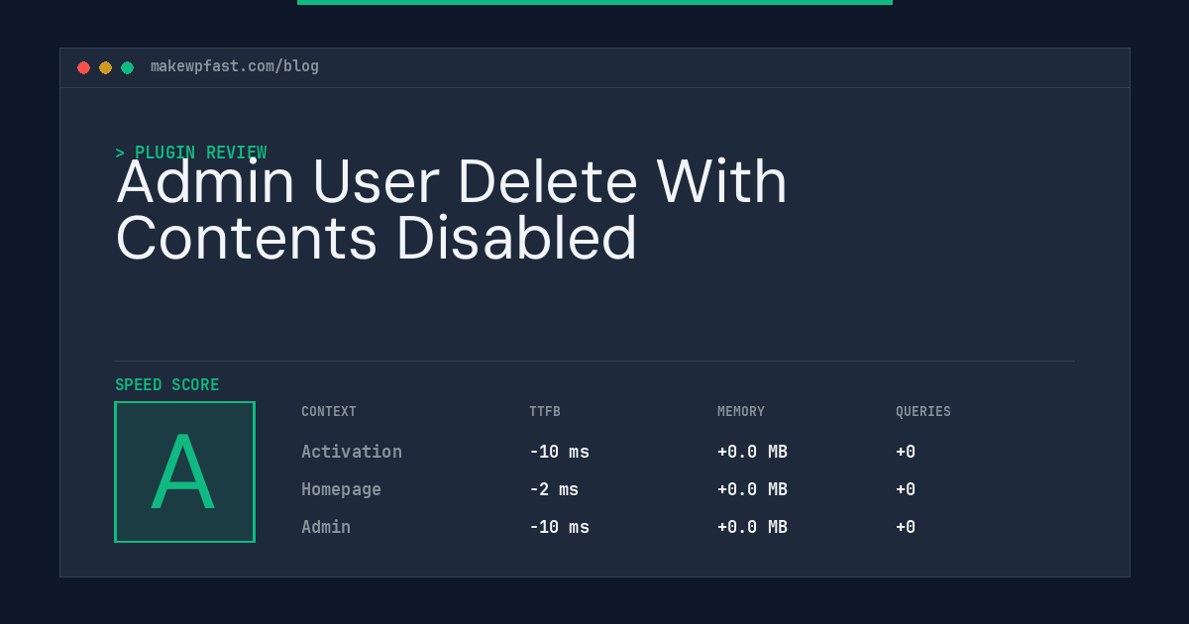Click the red close dot

tap(83, 67)
